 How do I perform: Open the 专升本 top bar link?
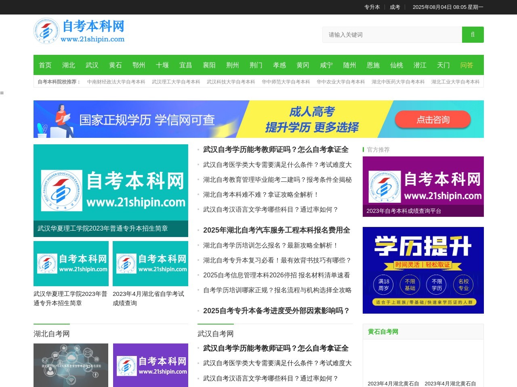(372, 7)
